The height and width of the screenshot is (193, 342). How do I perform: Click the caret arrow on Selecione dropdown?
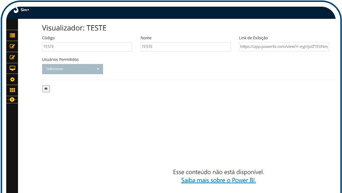[x=98, y=69]
